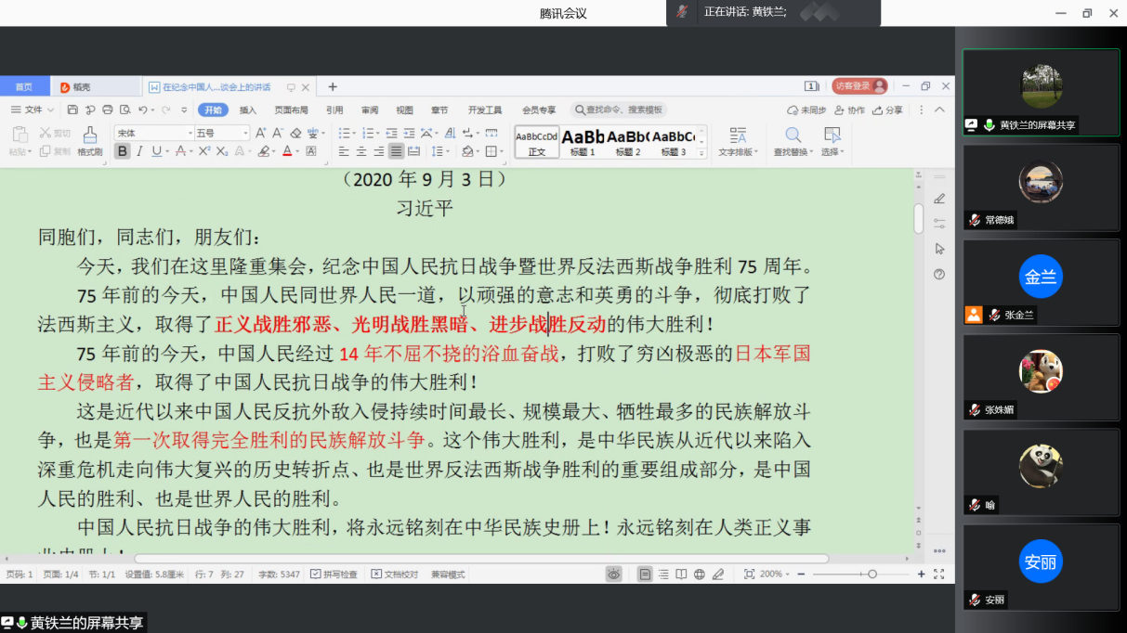Switch to 页面布局 (Page Layout) tab
Viewport: 1127px width, 633px height.
(291, 110)
